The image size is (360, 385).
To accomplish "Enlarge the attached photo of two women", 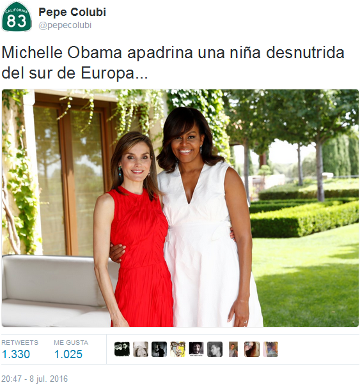I will (x=180, y=208).
